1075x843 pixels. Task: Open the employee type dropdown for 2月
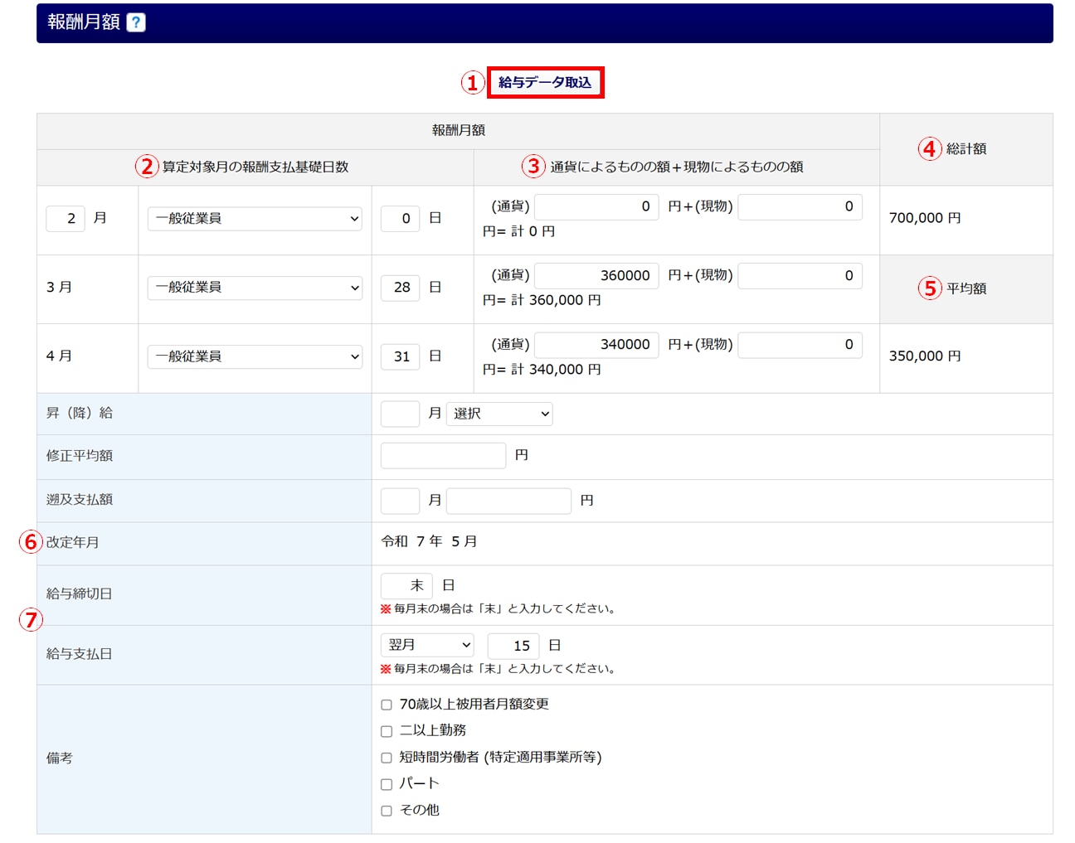pos(255,218)
